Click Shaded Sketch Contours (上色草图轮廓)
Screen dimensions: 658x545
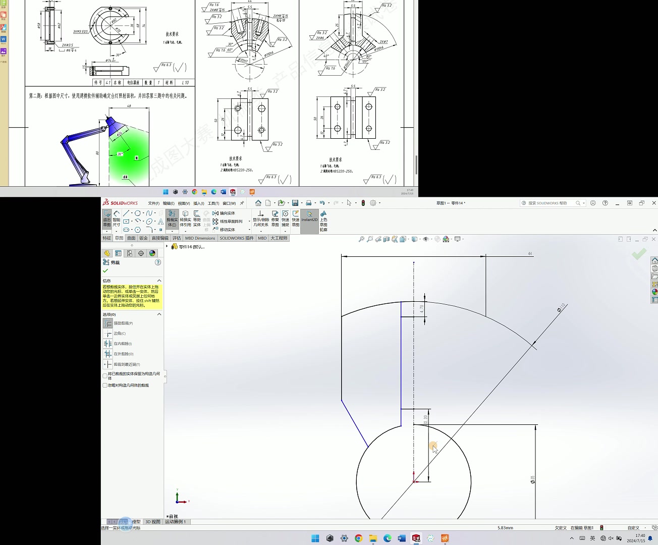pyautogui.click(x=323, y=222)
